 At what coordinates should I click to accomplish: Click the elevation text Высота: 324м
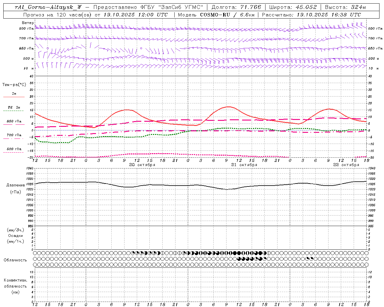click(345, 7)
